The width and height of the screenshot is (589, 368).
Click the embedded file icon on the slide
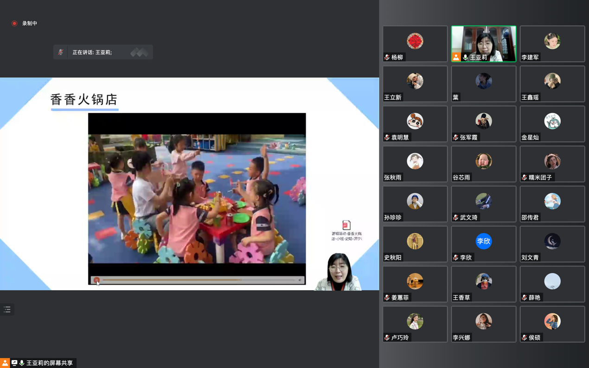[x=346, y=225]
